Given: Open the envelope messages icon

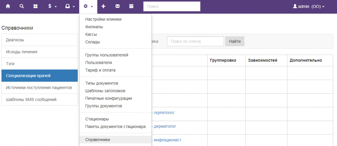Looking at the screenshot, I should pyautogui.click(x=117, y=7).
